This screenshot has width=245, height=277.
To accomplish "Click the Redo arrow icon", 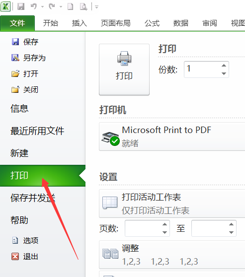I will 52,6.
